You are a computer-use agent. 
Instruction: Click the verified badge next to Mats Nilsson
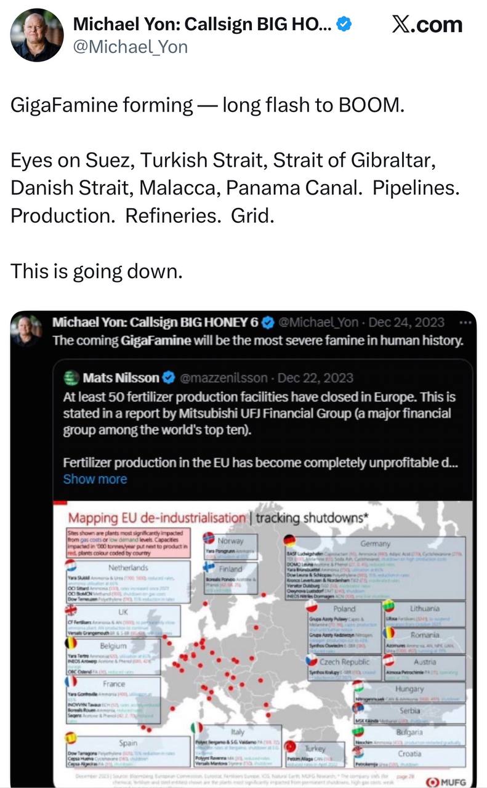coord(170,377)
